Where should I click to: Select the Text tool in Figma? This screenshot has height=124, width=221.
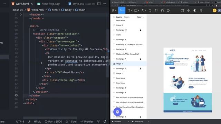150,10
